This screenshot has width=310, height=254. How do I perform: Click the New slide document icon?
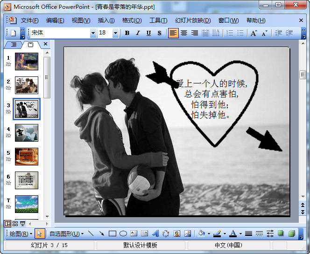(13, 33)
